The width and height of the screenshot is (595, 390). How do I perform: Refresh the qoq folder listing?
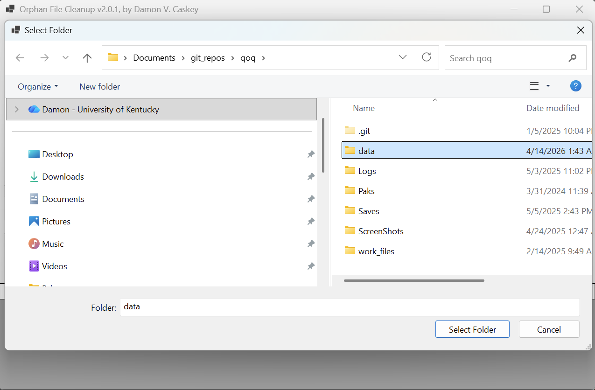[x=426, y=57]
